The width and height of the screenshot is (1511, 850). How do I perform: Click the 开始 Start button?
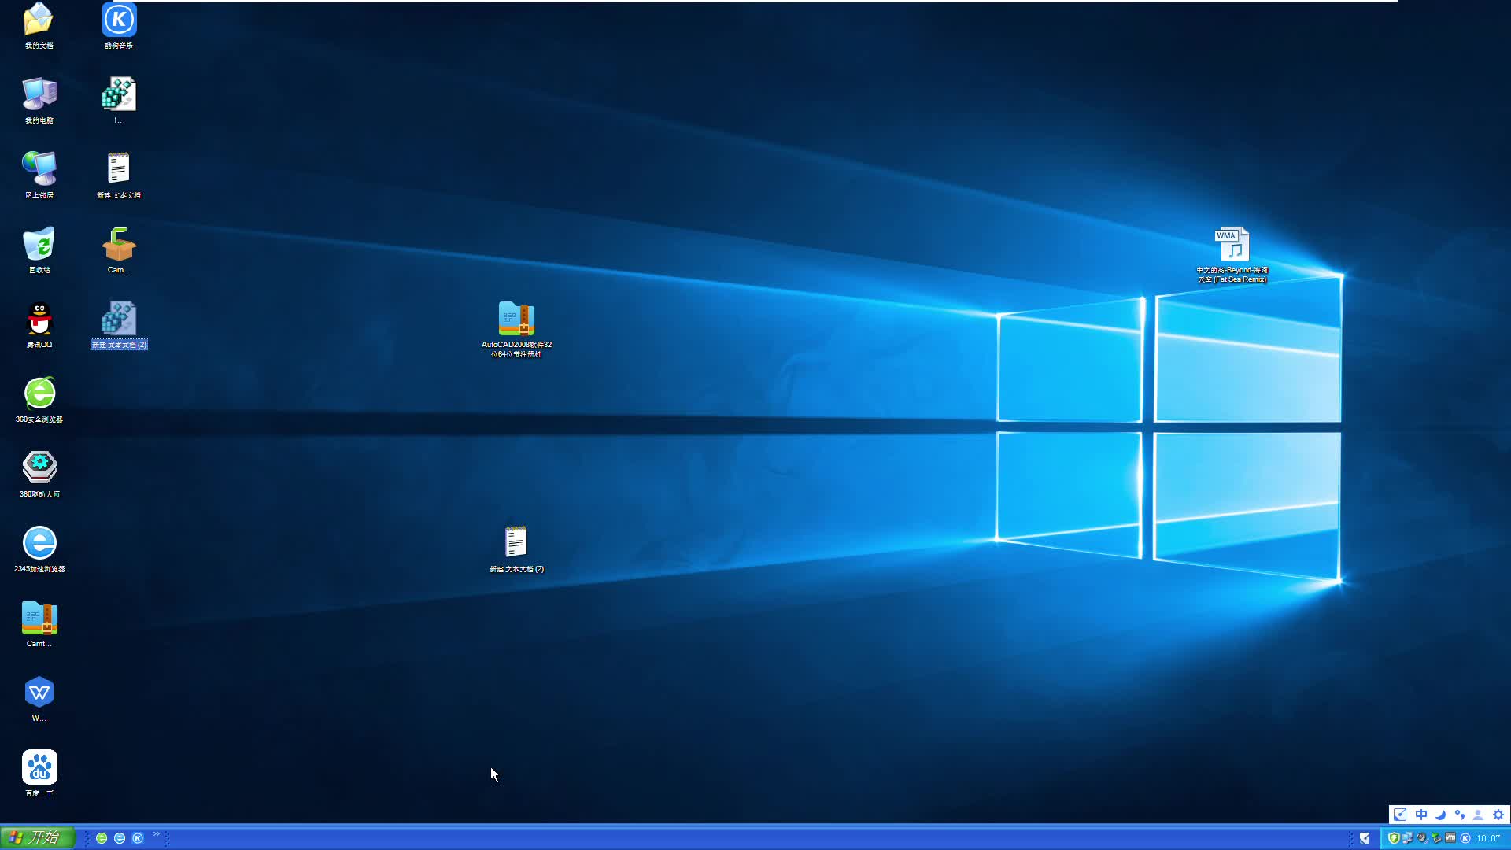[x=37, y=837]
